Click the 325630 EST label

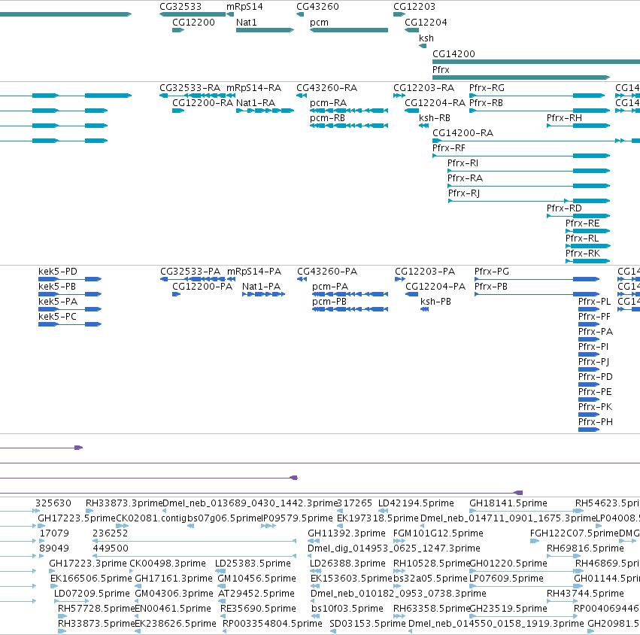point(53,503)
